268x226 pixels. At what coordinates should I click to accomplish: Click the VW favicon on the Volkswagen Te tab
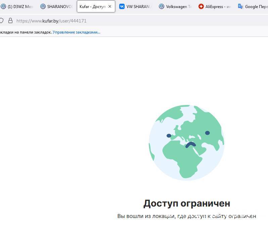pyautogui.click(x=162, y=6)
